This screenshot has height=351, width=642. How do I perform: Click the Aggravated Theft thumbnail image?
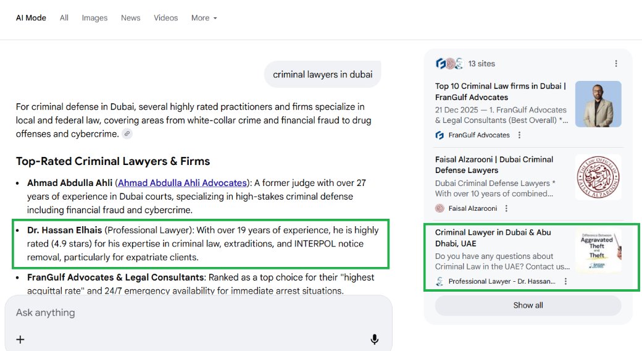598,250
